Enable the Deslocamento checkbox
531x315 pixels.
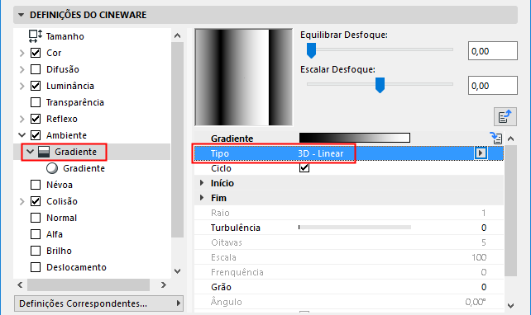[36, 267]
